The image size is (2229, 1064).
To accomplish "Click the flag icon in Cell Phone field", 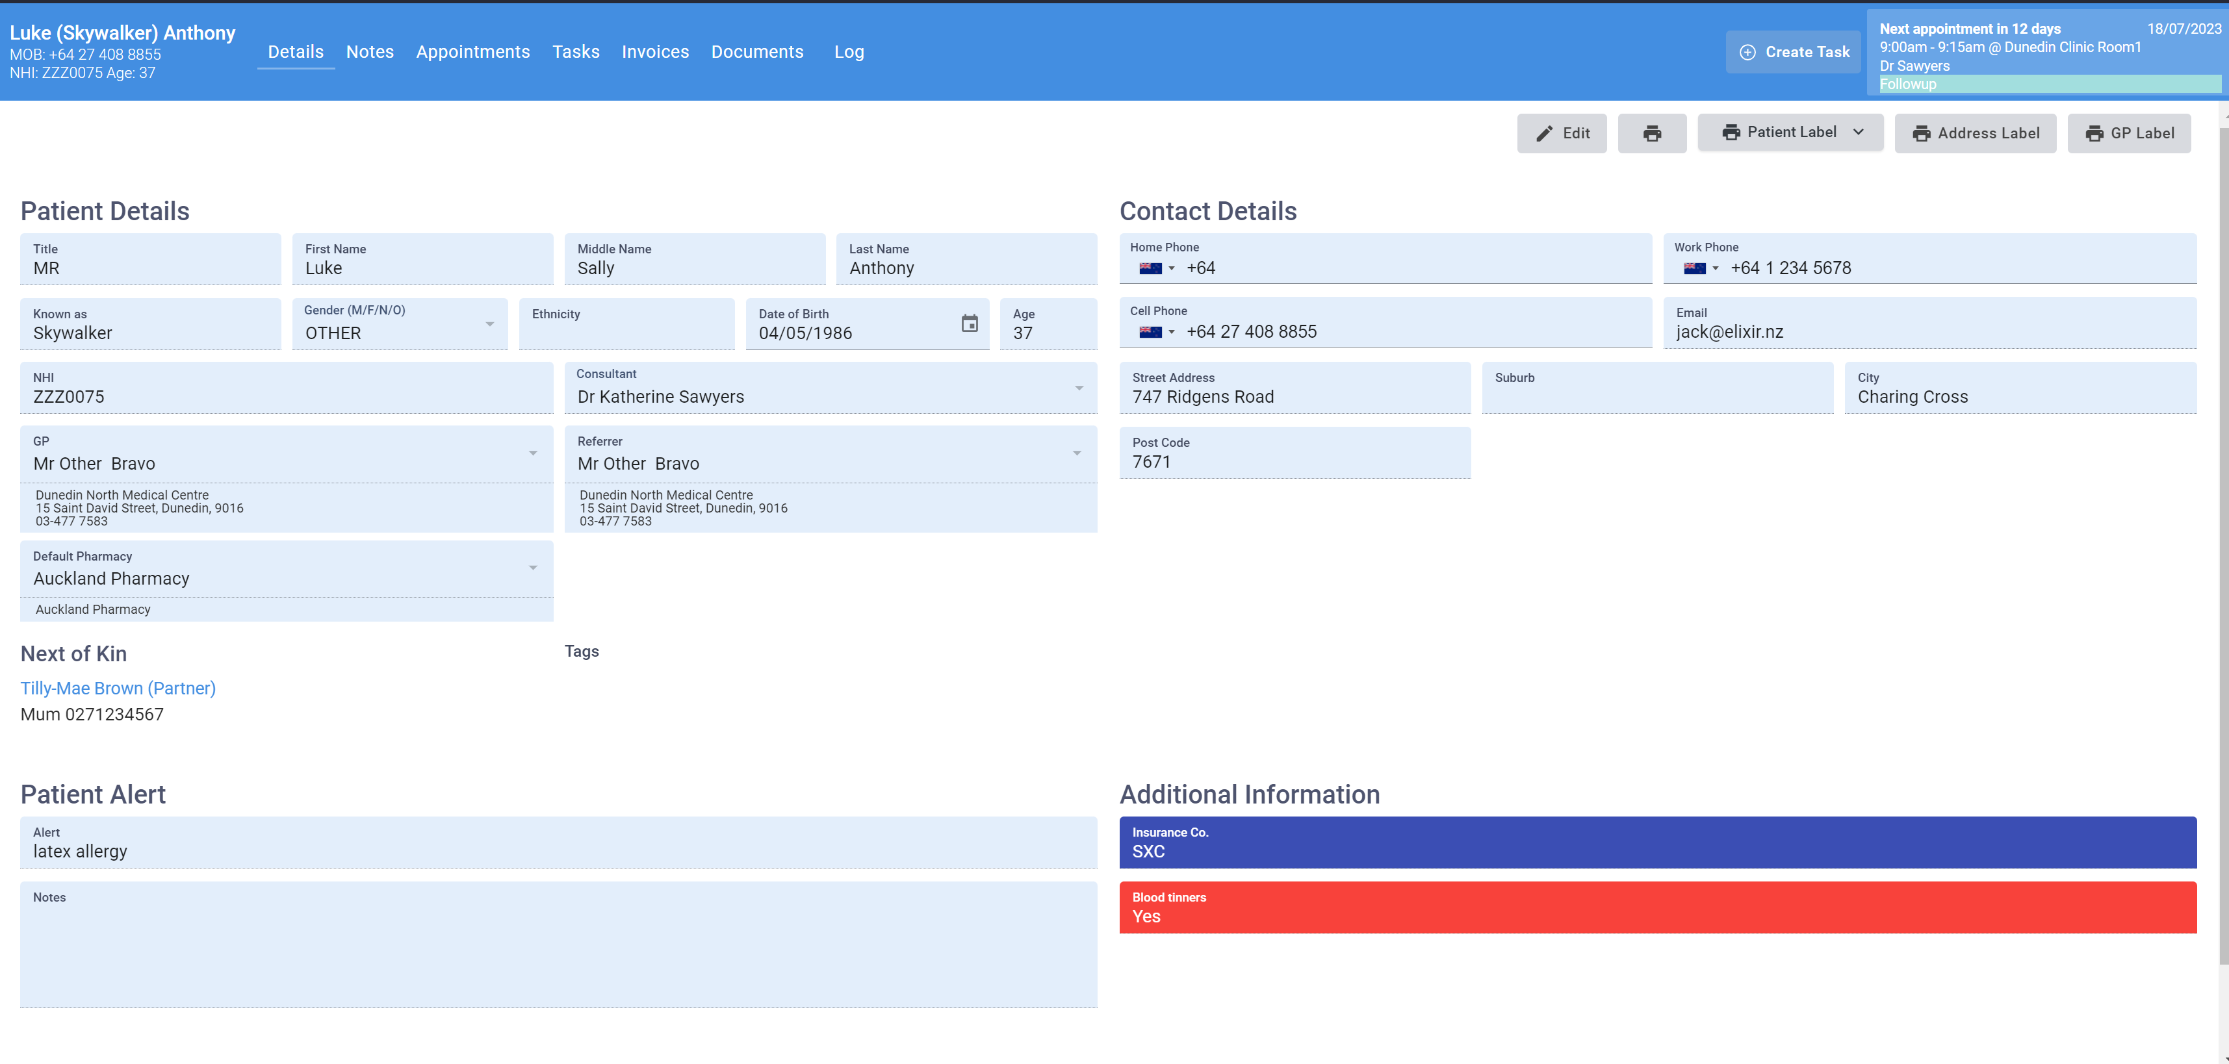I will point(1153,331).
